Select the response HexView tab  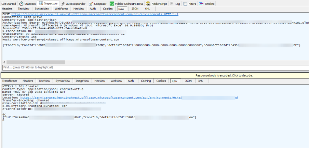pyautogui.click(x=100, y=81)
